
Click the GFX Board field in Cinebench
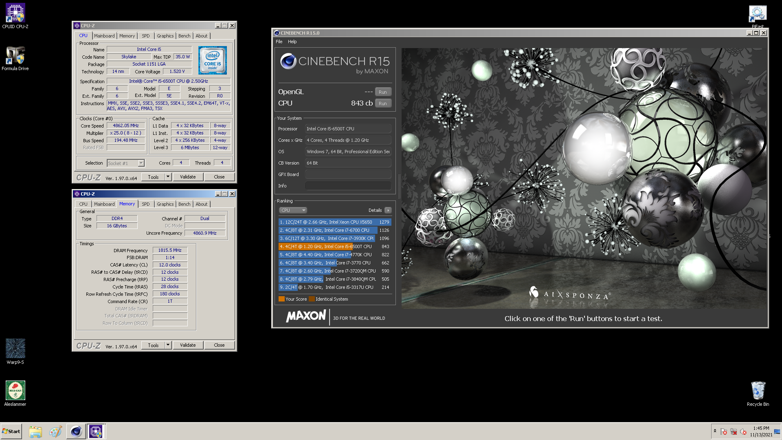click(348, 174)
